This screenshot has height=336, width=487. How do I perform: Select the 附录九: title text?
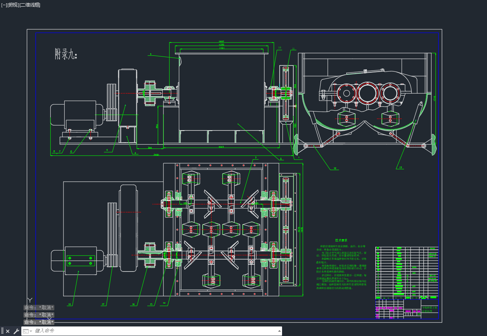pyautogui.click(x=66, y=55)
